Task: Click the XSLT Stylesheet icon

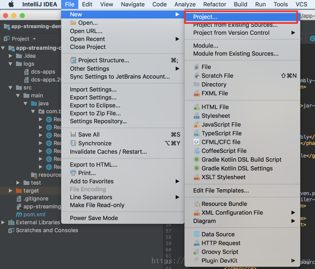Action: [x=197, y=178]
